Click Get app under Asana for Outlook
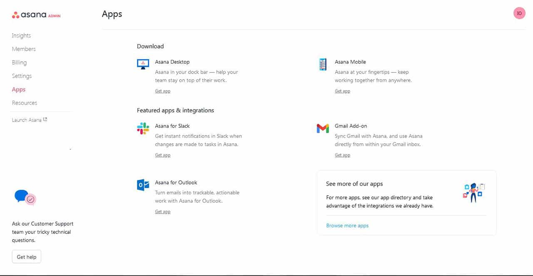 point(163,212)
